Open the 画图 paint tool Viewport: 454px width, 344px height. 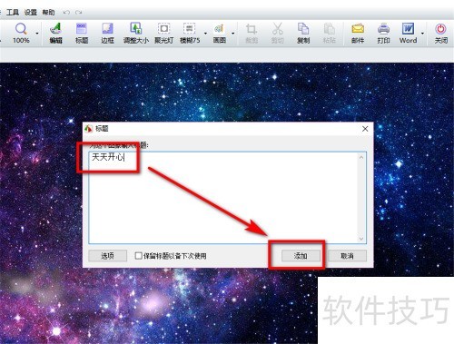click(x=220, y=34)
